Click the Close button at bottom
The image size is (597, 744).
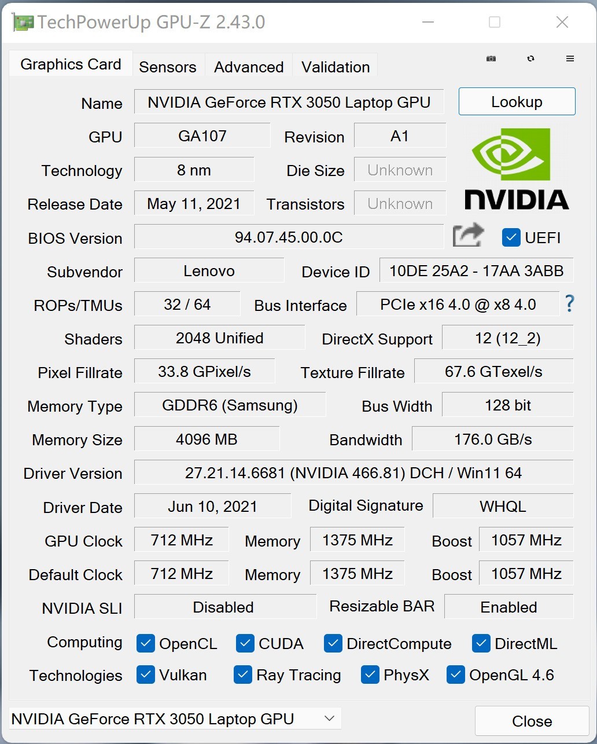coord(532,721)
